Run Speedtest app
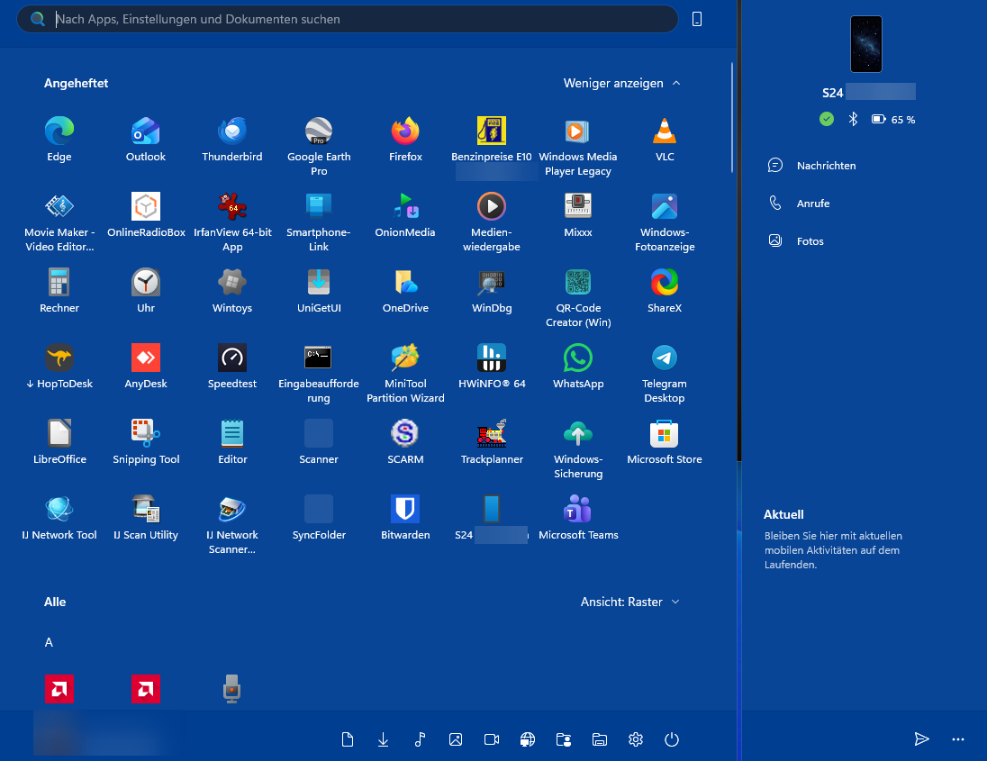The width and height of the screenshot is (987, 761). click(232, 367)
